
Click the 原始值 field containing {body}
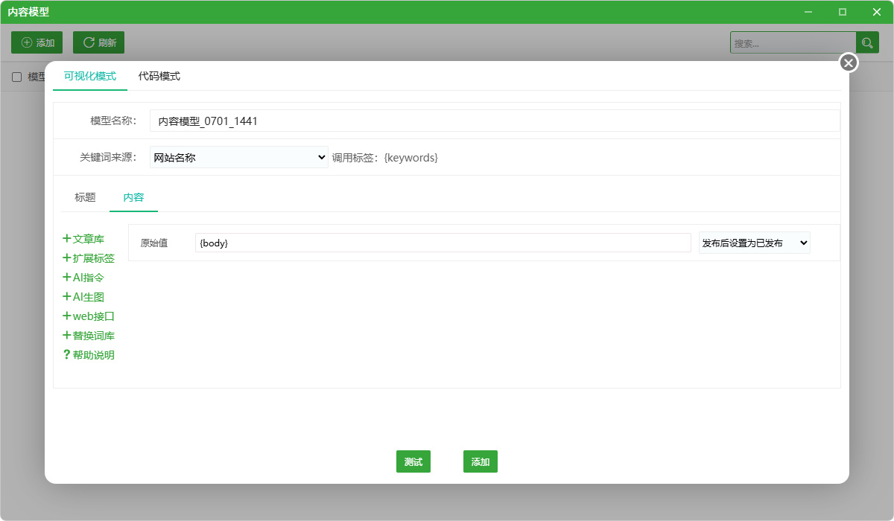coord(443,243)
